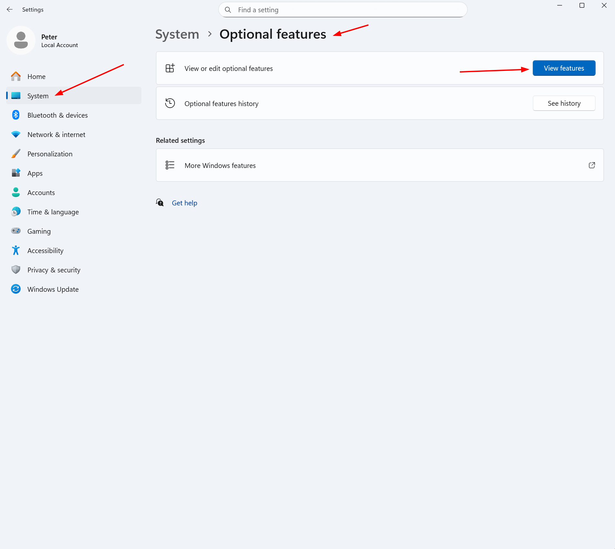The height and width of the screenshot is (549, 615).
Task: Select System in the sidebar
Action: 74,96
